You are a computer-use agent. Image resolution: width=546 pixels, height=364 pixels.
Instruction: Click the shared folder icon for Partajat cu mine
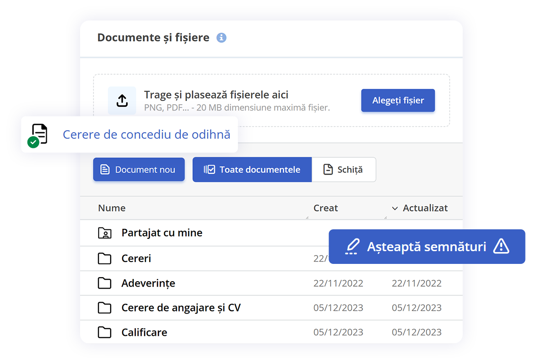click(x=105, y=233)
